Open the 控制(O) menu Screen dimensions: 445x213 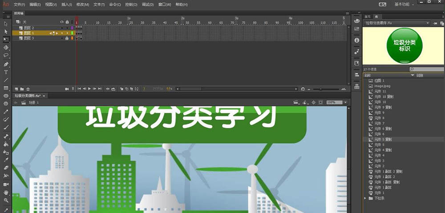[x=131, y=4]
